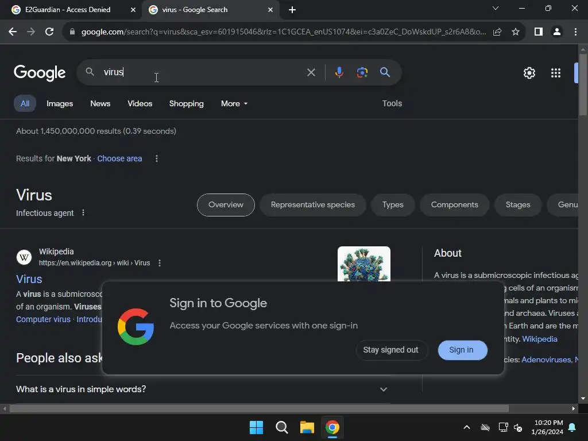Select the All results tab
Viewport: 588px width, 441px height.
click(25, 103)
